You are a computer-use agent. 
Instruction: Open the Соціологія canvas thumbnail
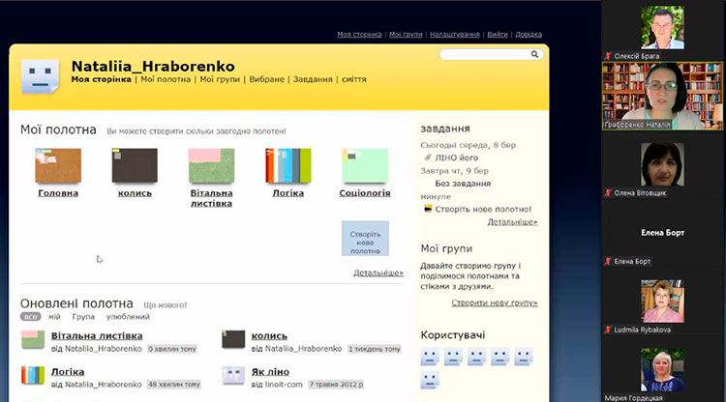[x=365, y=165]
